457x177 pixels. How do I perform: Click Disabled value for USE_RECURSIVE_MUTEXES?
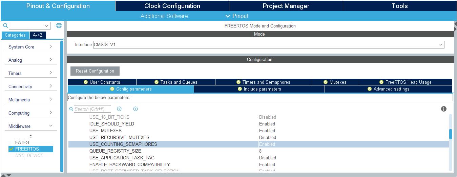tap(268, 137)
